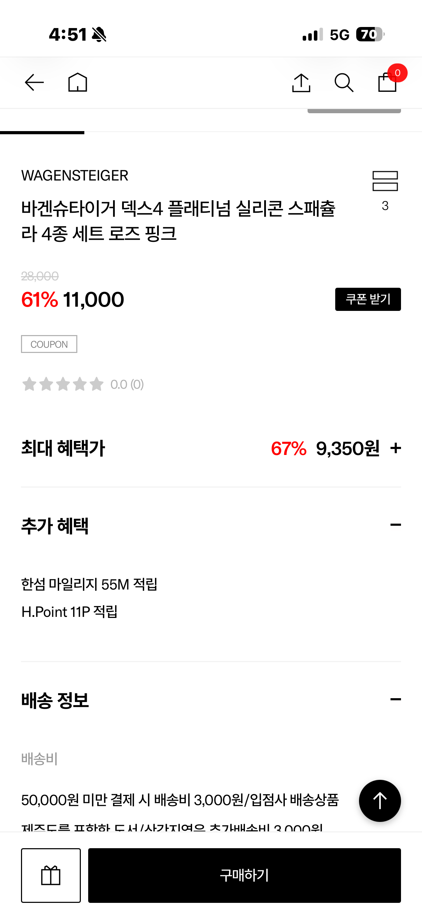Open the WAGENSTEIGER brand link

[75, 176]
